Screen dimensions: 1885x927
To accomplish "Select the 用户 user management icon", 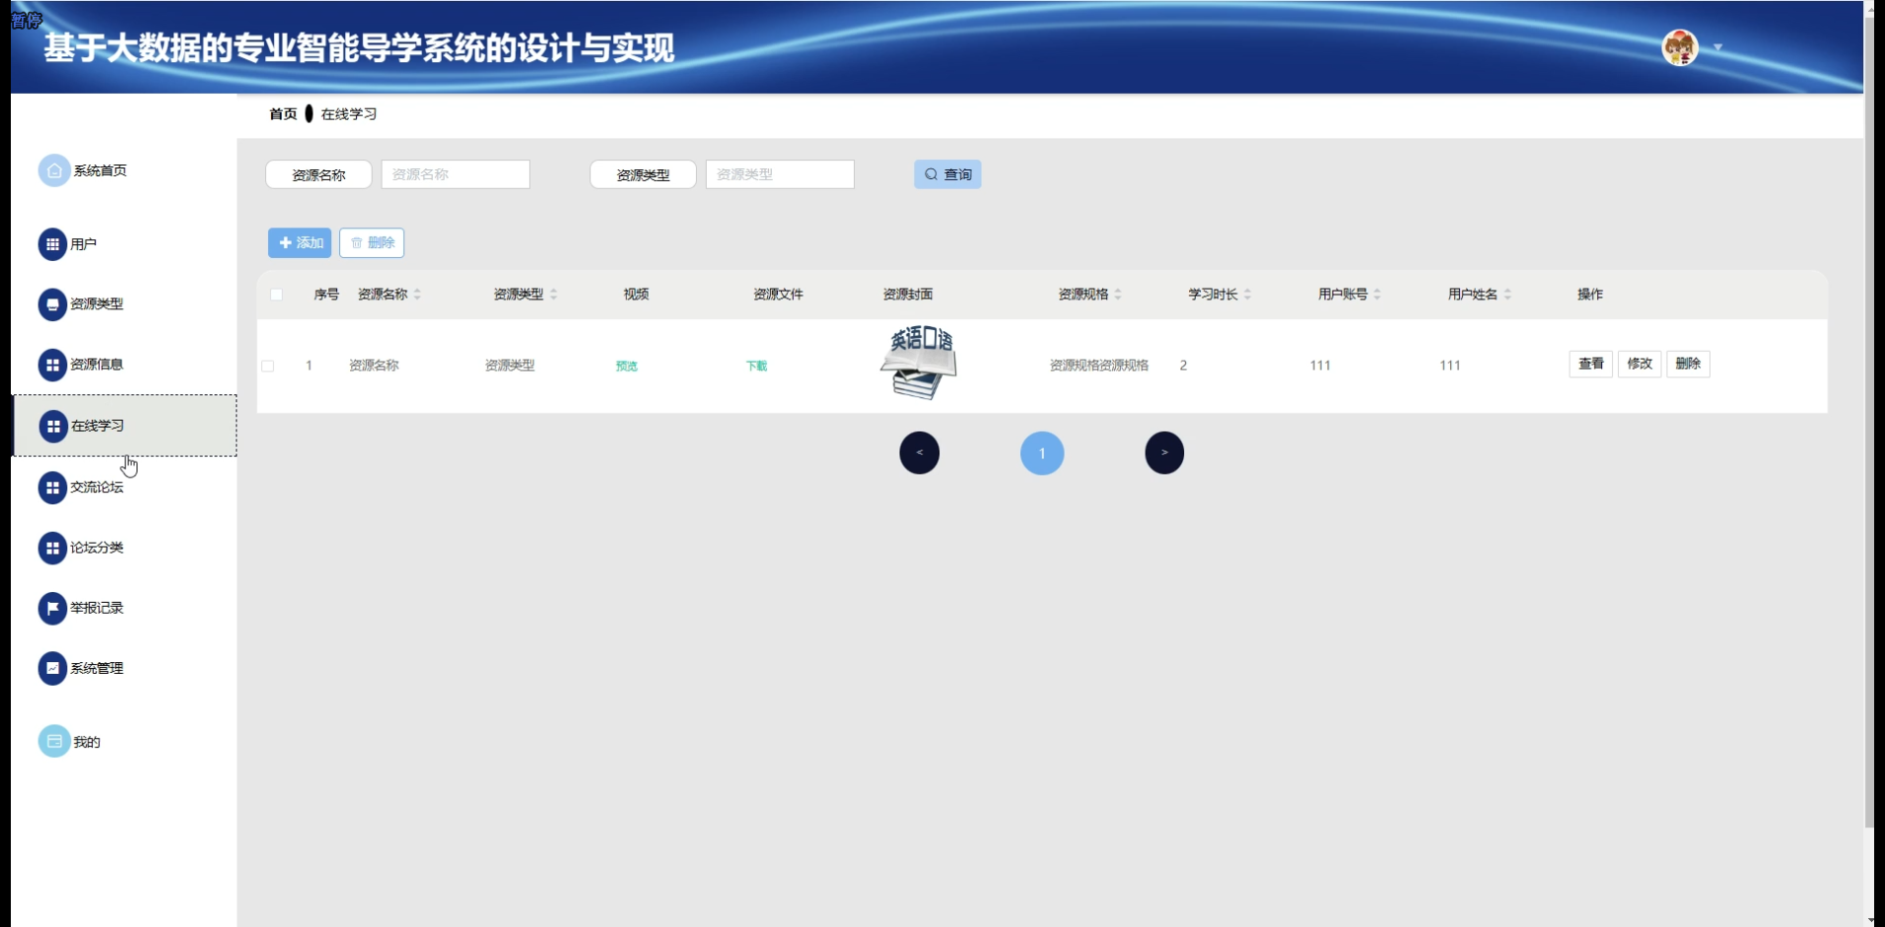I will tap(53, 243).
